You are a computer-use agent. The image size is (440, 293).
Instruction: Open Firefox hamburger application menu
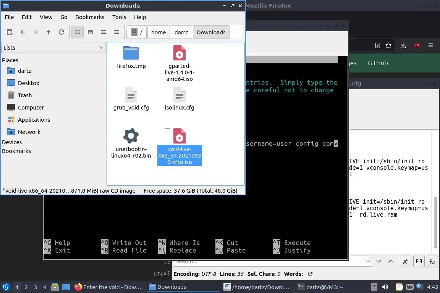[x=431, y=45]
